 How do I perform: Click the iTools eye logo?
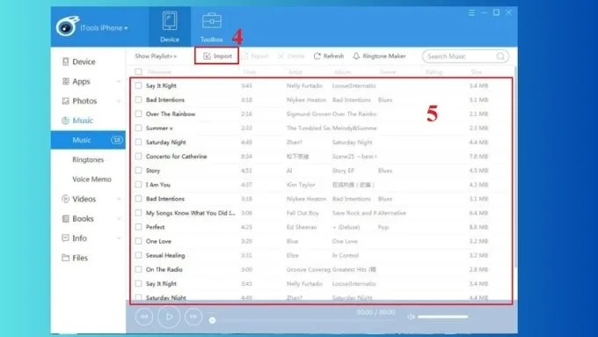(x=67, y=26)
